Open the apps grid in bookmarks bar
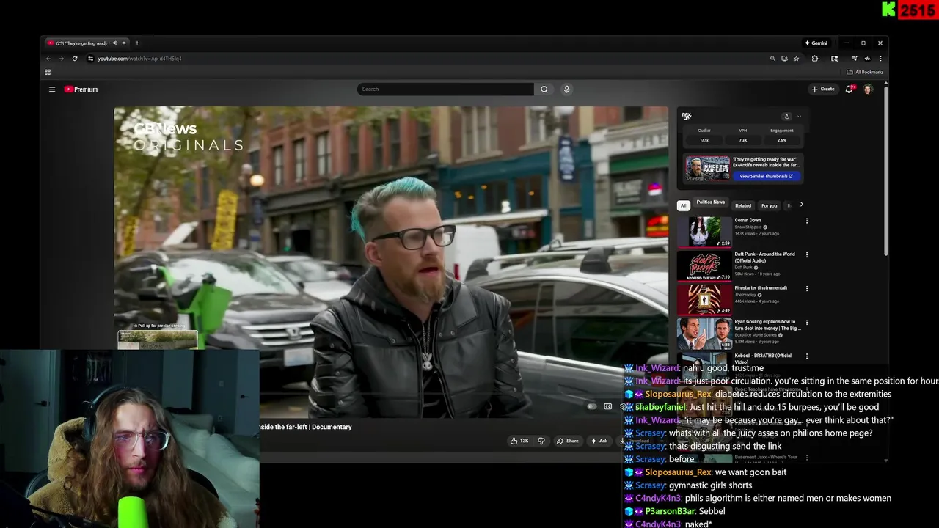This screenshot has height=528, width=939. pos(48,72)
